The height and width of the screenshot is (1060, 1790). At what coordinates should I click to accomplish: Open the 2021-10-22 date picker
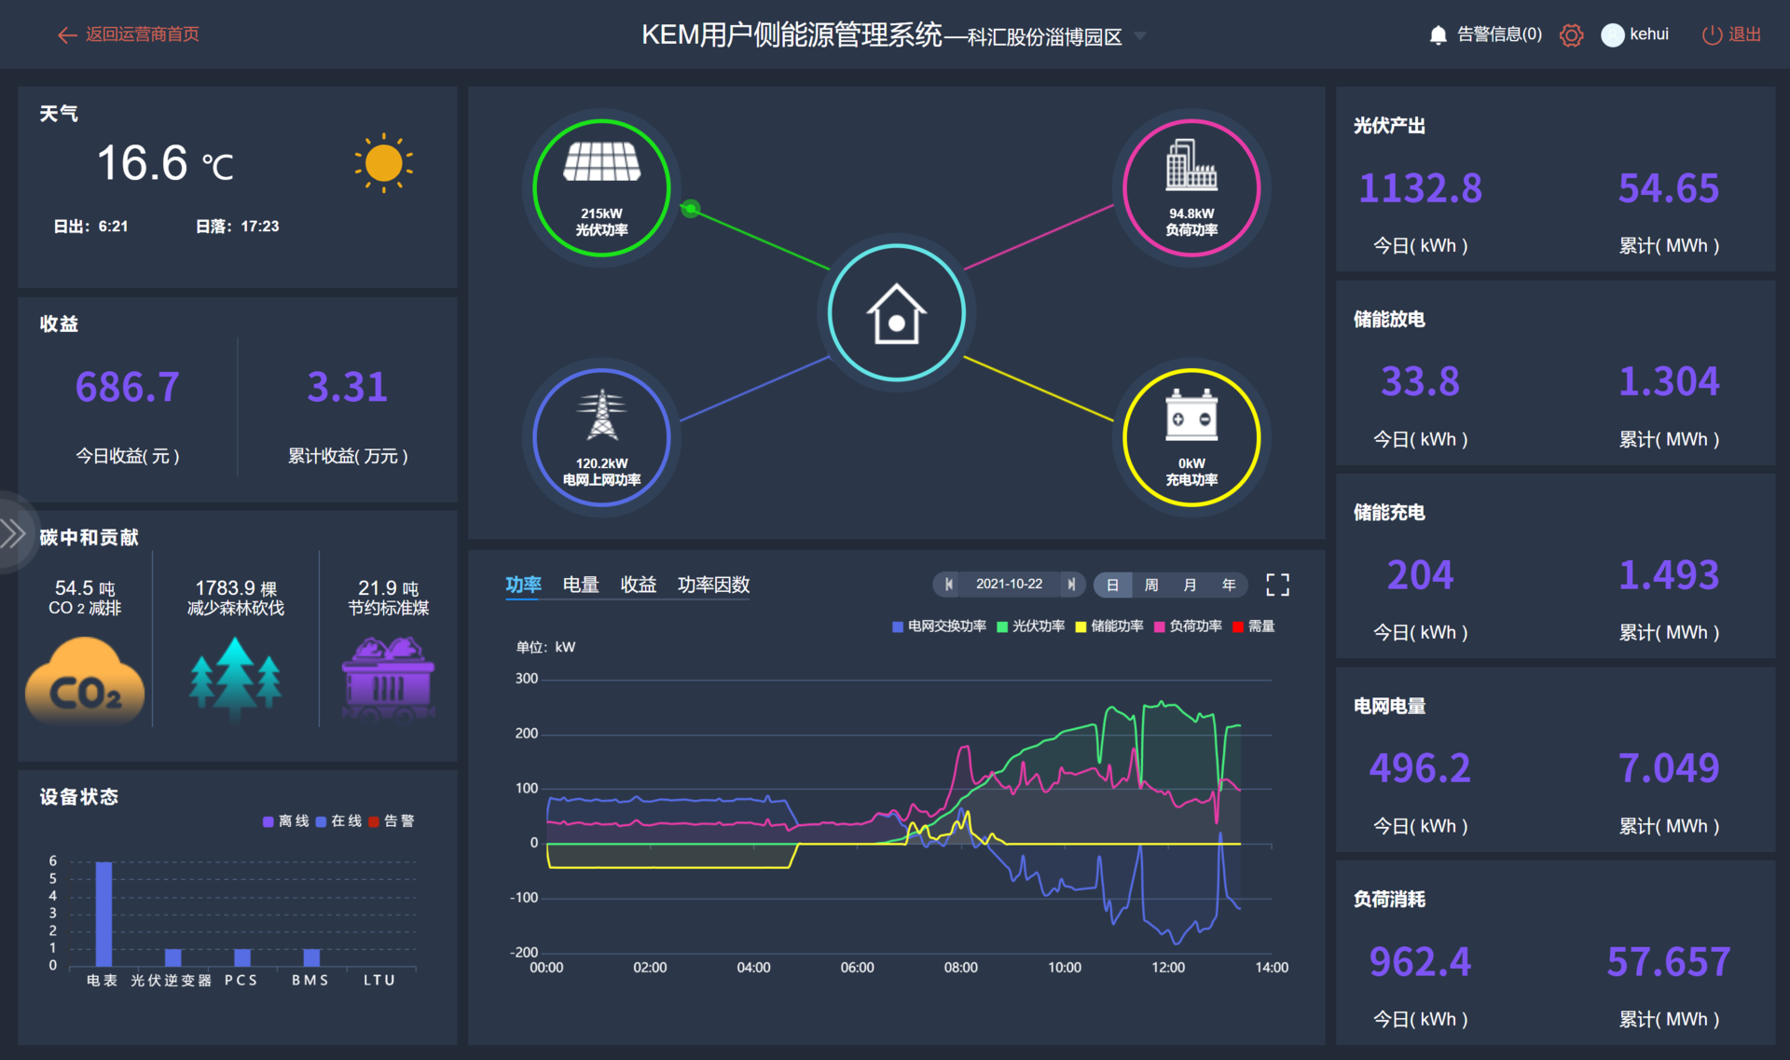pos(1010,585)
